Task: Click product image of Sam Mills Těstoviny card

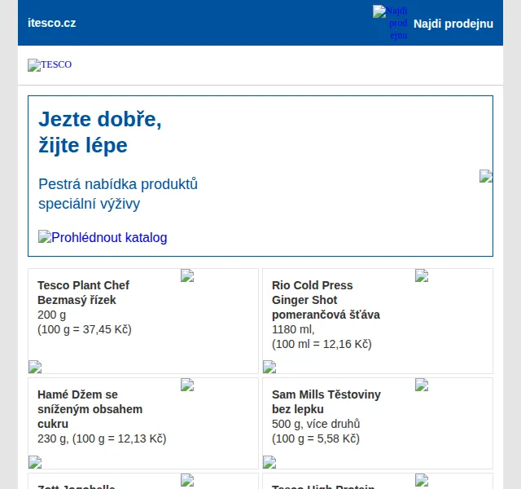Action: [x=422, y=385]
